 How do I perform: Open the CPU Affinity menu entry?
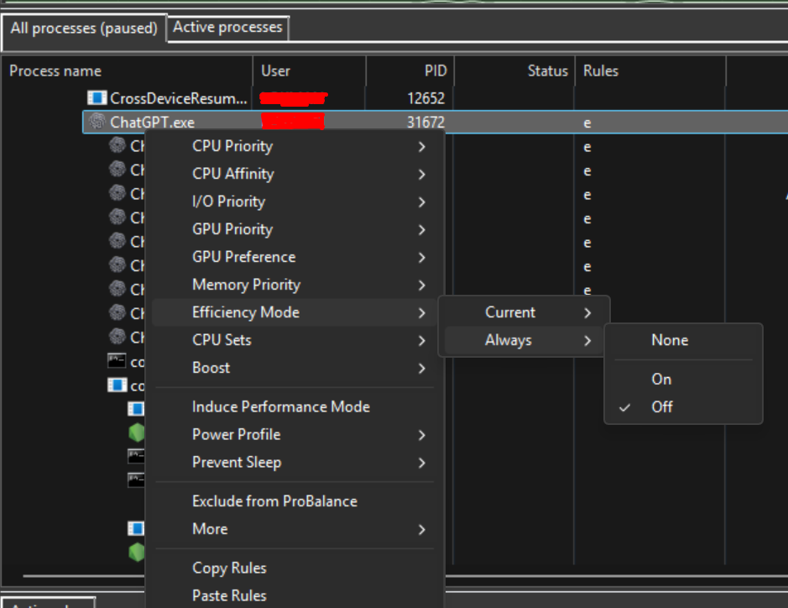295,174
